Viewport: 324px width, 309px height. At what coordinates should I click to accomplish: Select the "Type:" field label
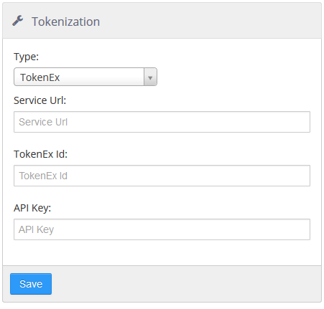tap(26, 57)
